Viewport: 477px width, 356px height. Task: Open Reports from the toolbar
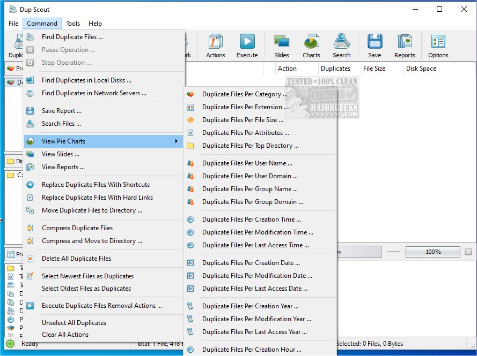point(405,46)
